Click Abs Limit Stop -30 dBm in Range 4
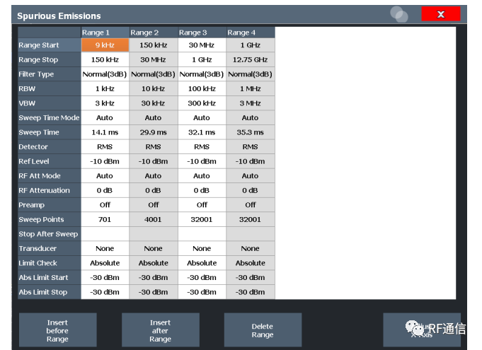 point(251,292)
